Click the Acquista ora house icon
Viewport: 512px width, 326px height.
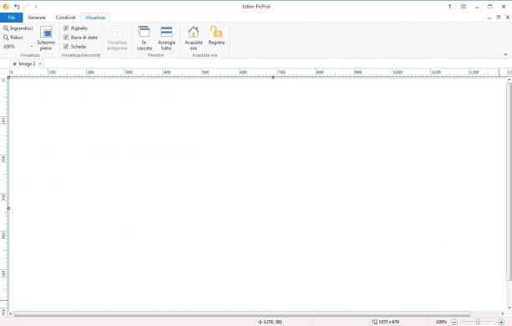click(193, 32)
